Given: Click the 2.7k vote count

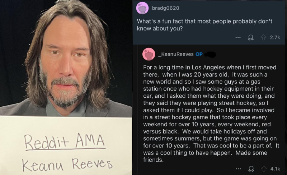Looking at the screenshot, I should 275,38.
